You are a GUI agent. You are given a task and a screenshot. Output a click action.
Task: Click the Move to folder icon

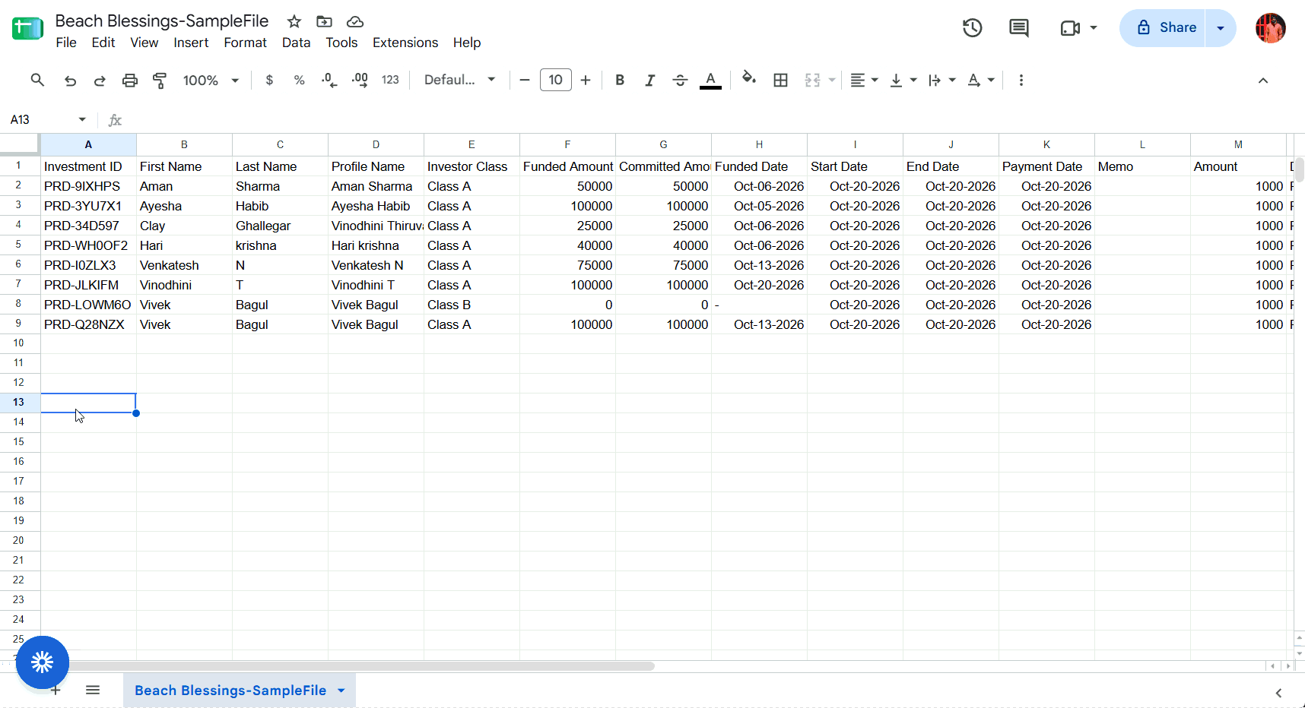click(324, 21)
